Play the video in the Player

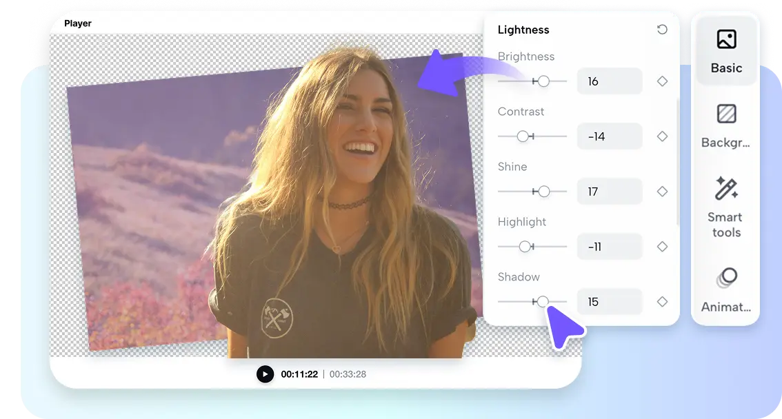[265, 374]
